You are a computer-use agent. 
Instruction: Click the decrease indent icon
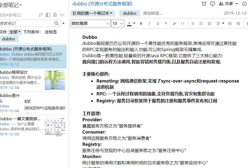[230, 24]
